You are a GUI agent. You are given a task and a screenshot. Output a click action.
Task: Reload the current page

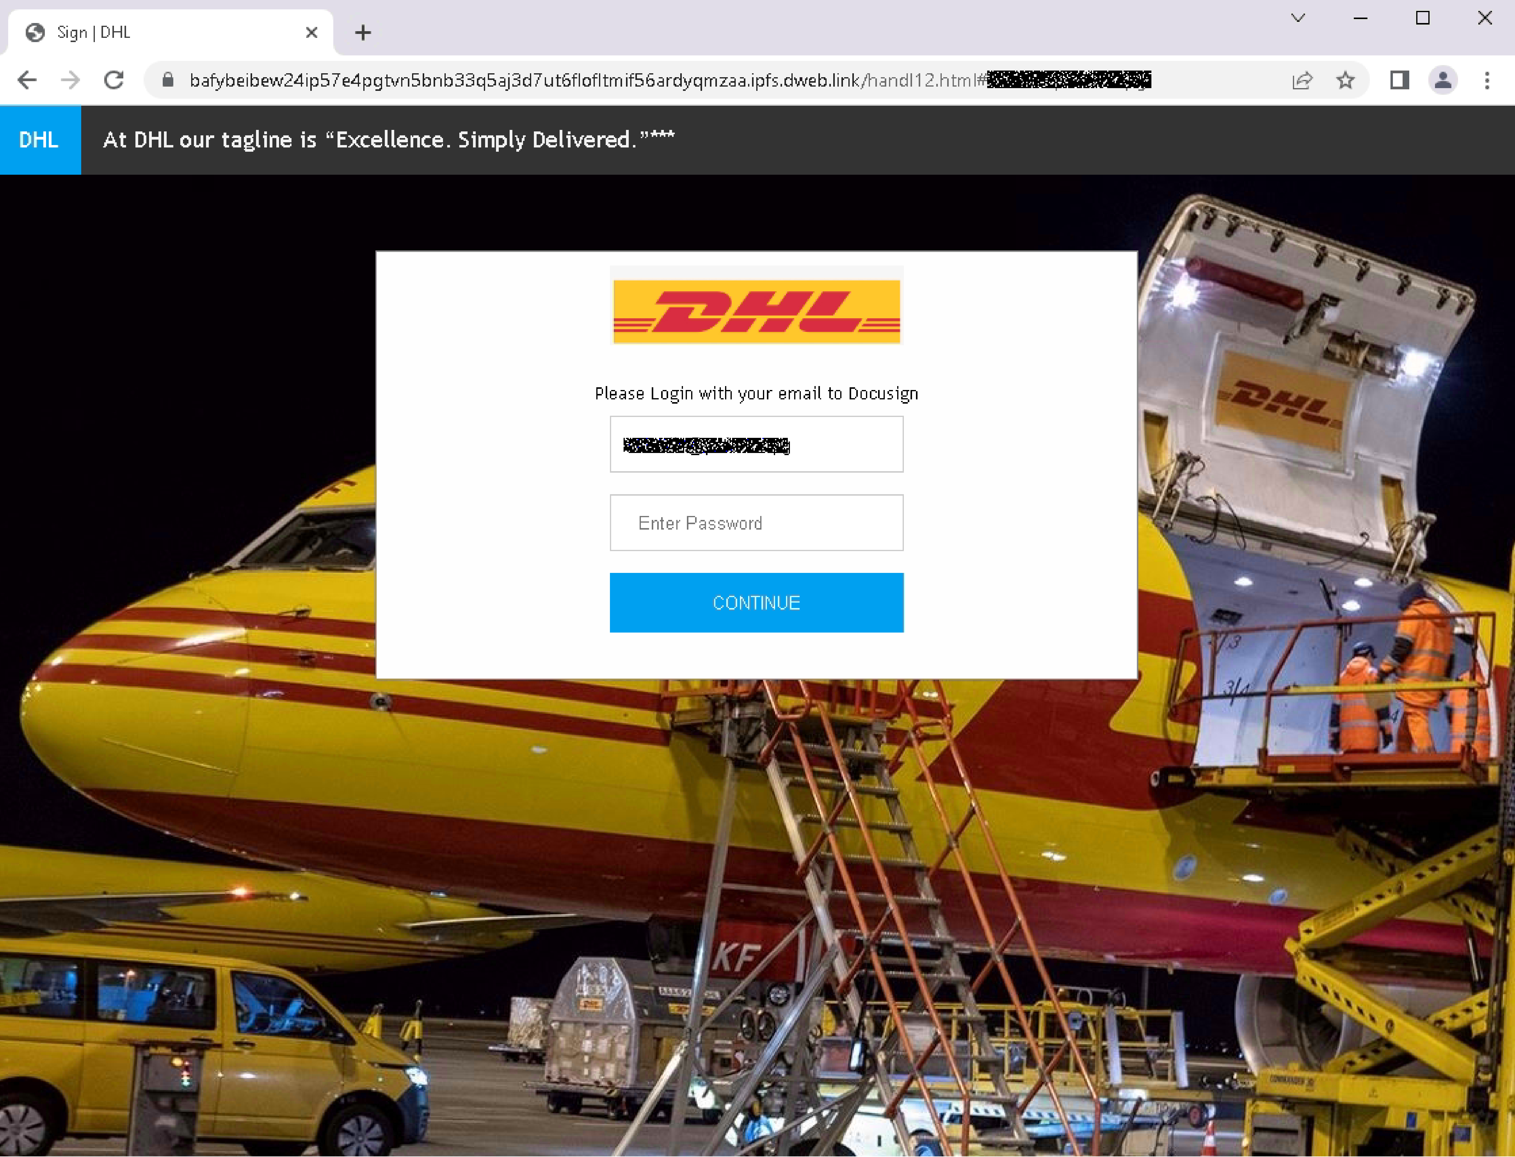click(x=114, y=80)
